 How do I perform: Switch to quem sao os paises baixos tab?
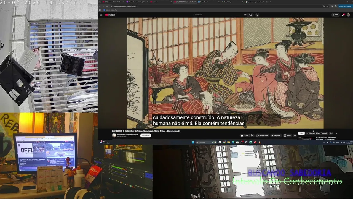pyautogui.click(x=256, y=2)
